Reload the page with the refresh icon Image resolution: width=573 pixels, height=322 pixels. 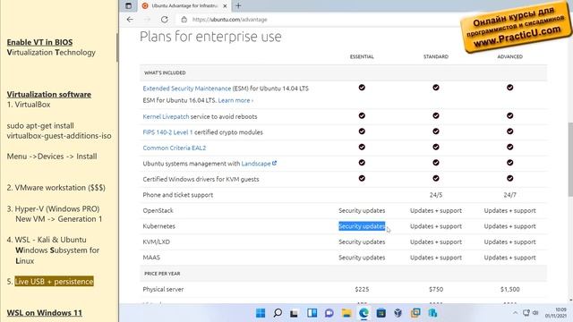click(165, 20)
